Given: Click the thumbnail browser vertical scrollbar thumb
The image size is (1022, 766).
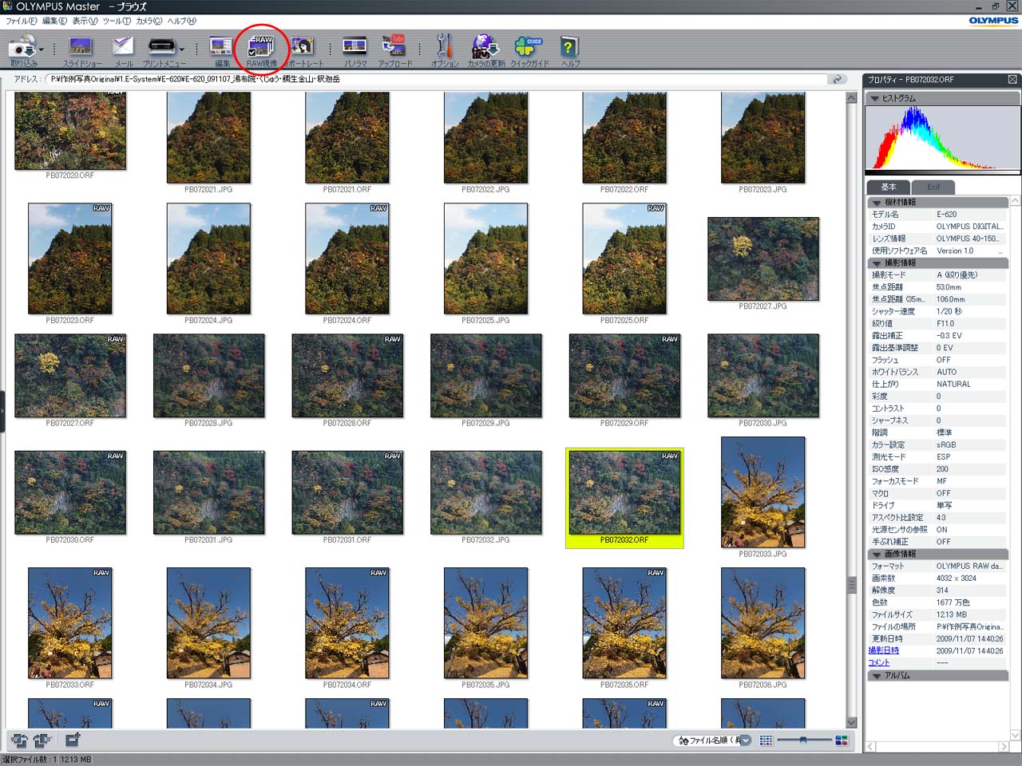Looking at the screenshot, I should click(852, 584).
